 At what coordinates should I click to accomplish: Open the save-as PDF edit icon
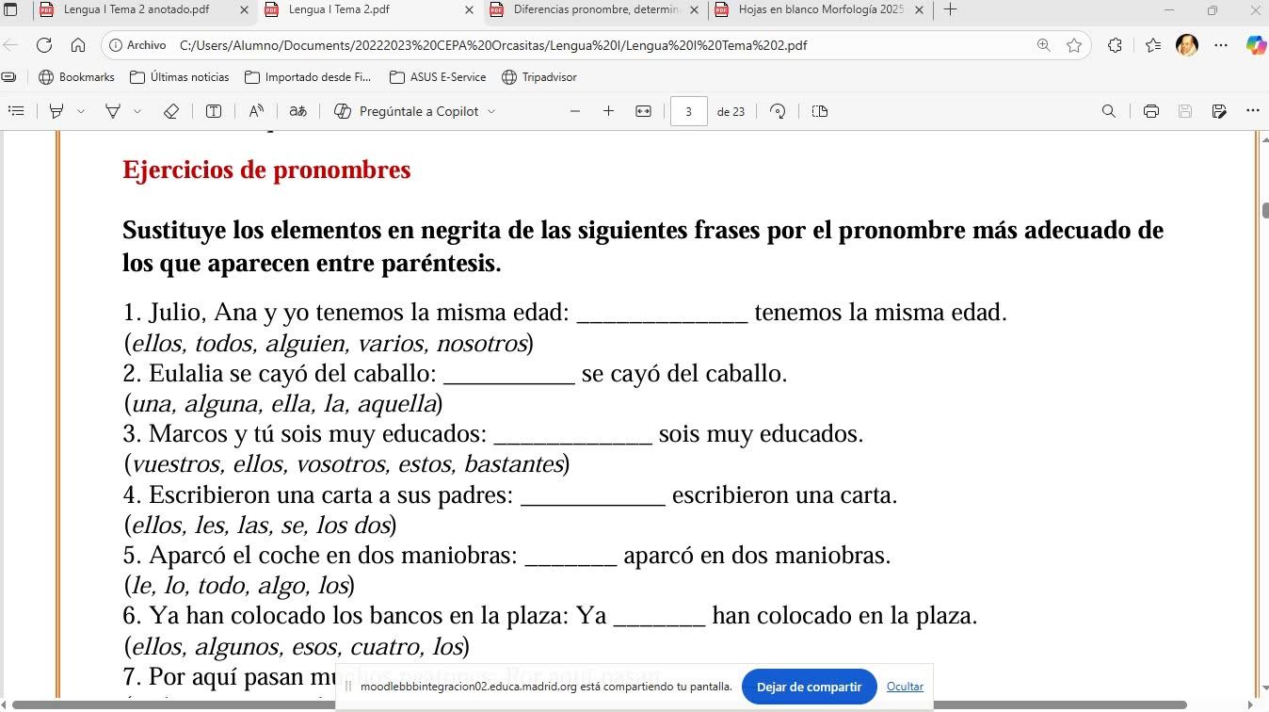pyautogui.click(x=1219, y=111)
